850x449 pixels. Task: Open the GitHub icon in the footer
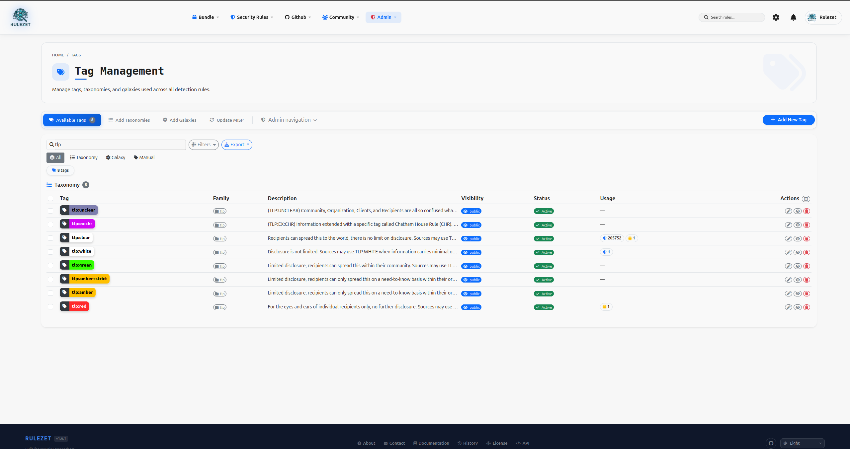[771, 443]
